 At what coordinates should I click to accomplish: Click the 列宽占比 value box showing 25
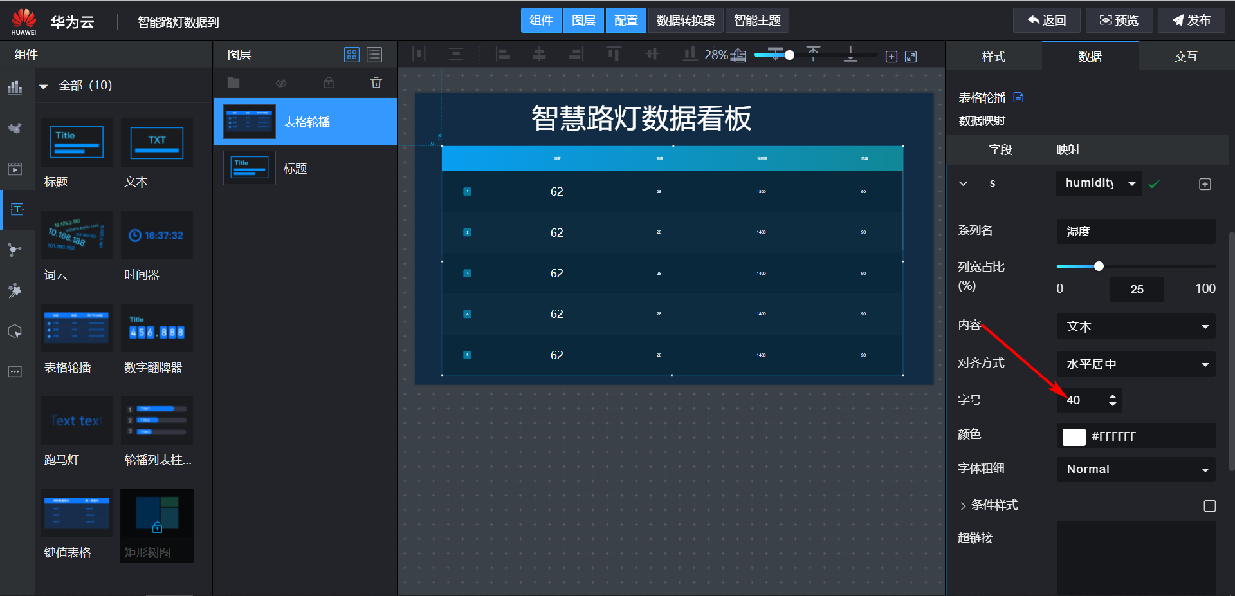pos(1137,289)
